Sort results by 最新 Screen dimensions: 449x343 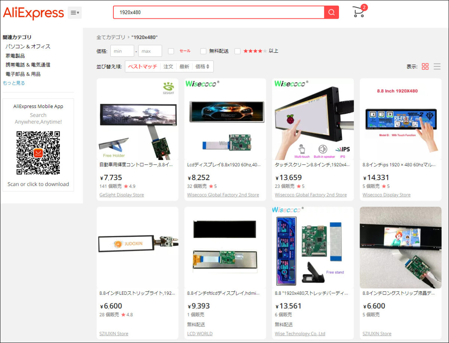[184, 67]
